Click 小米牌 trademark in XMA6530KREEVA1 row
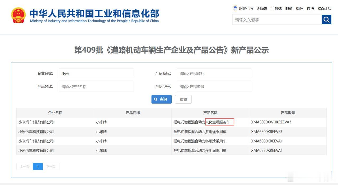This screenshot has width=338, height=185. pos(101,150)
